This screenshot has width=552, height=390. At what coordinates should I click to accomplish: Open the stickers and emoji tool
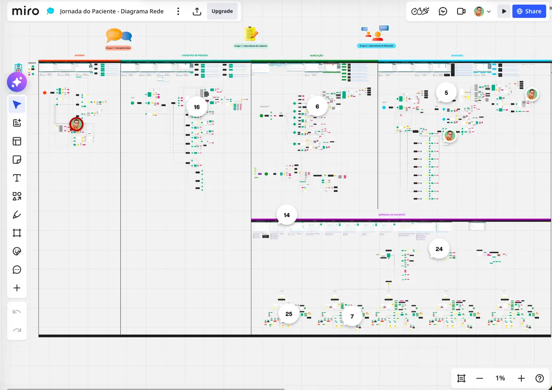[17, 251]
